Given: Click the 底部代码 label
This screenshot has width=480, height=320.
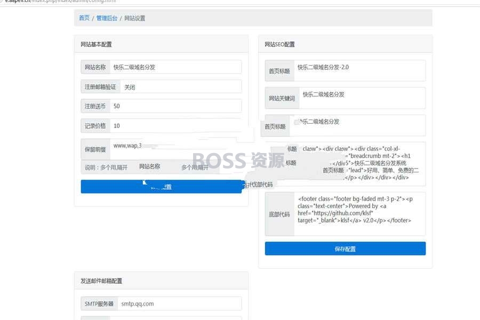Looking at the screenshot, I should click(279, 214).
